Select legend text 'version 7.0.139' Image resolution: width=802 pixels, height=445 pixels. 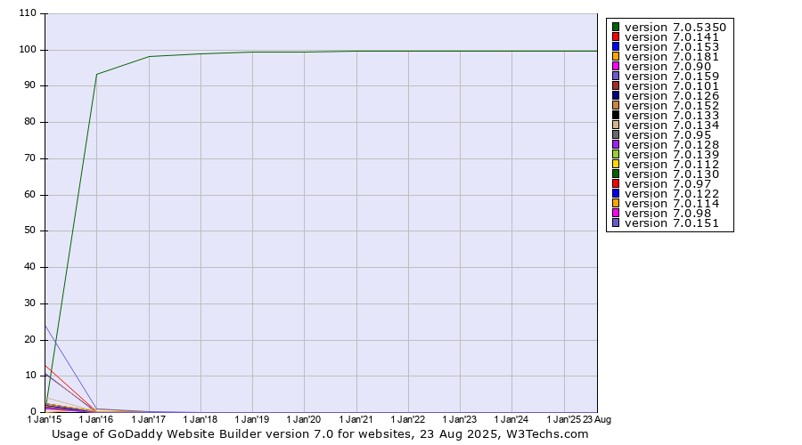click(x=672, y=154)
